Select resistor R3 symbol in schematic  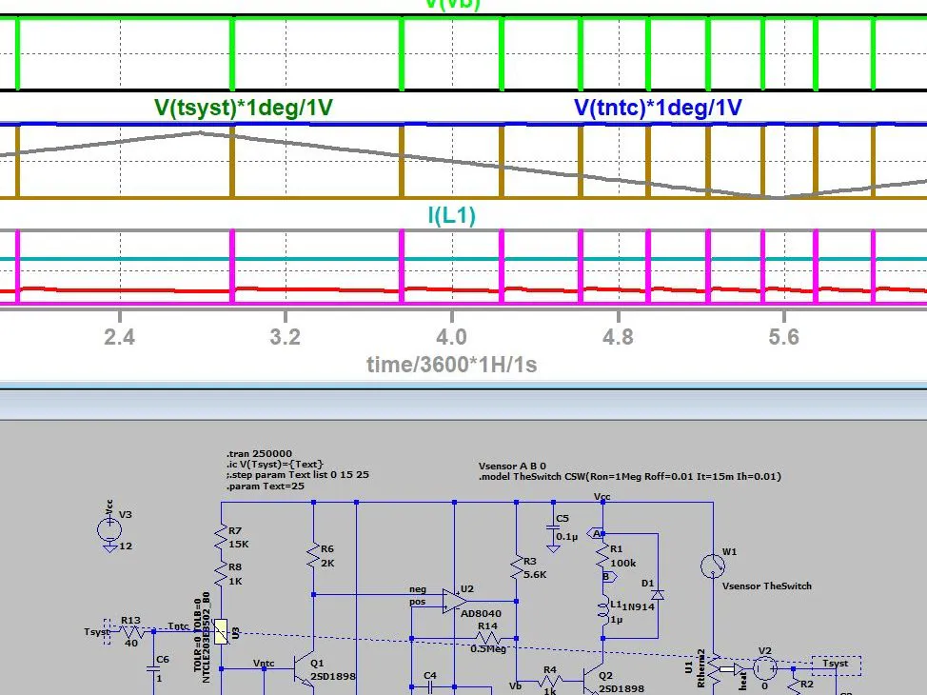pyautogui.click(x=516, y=567)
